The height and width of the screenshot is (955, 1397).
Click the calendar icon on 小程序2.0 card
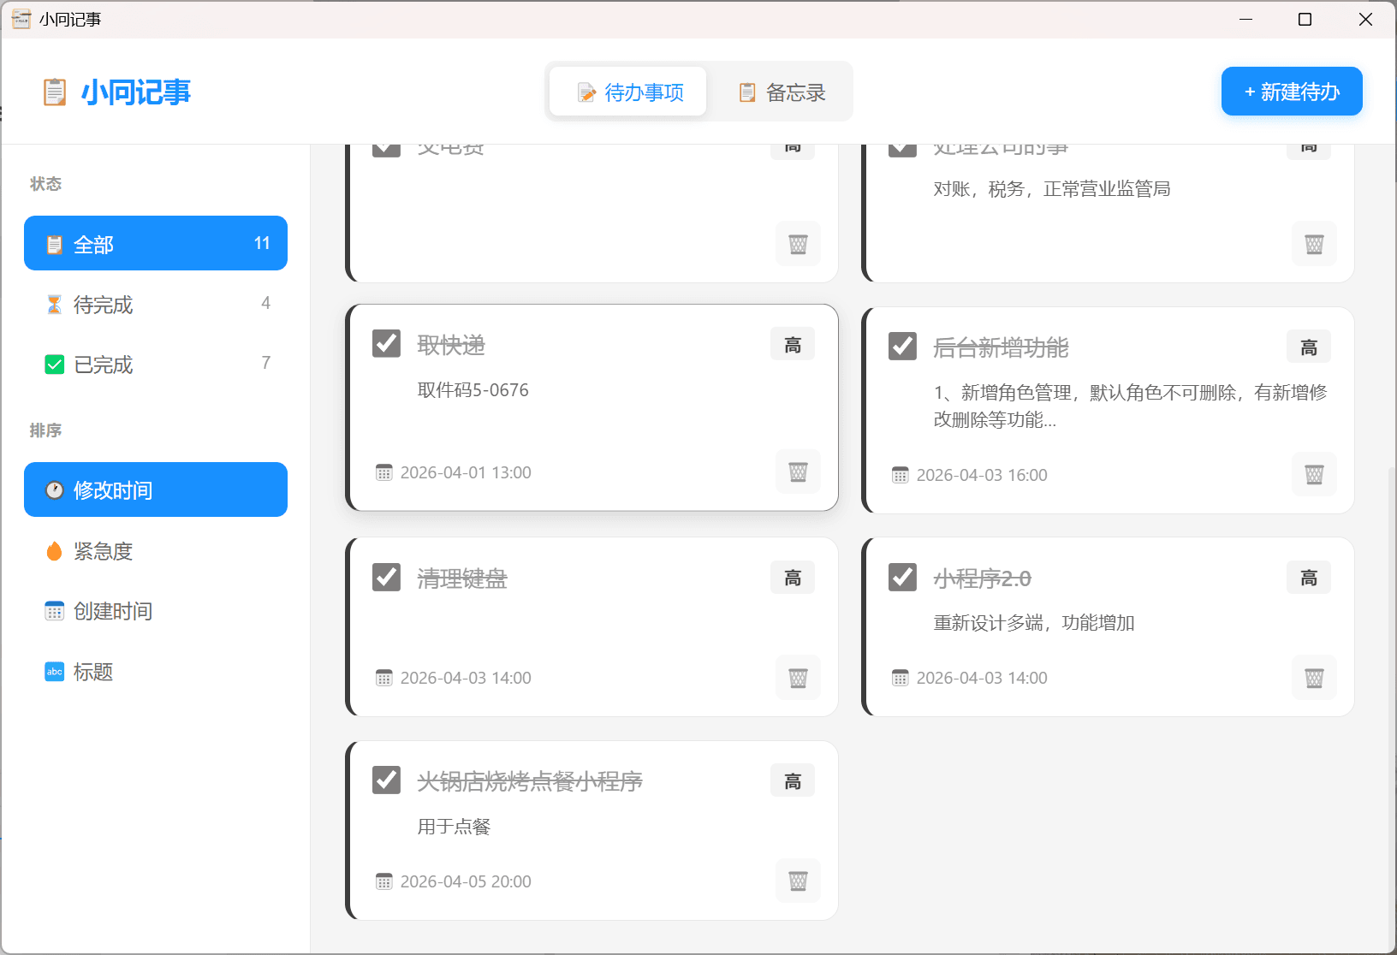(x=901, y=678)
